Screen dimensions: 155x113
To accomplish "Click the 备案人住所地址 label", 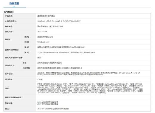I will (12, 50).
